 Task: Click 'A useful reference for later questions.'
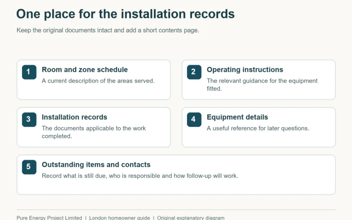click(x=258, y=129)
